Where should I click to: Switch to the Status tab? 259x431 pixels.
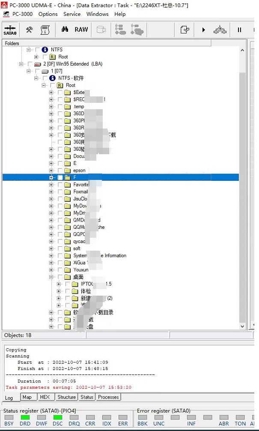(x=87, y=397)
